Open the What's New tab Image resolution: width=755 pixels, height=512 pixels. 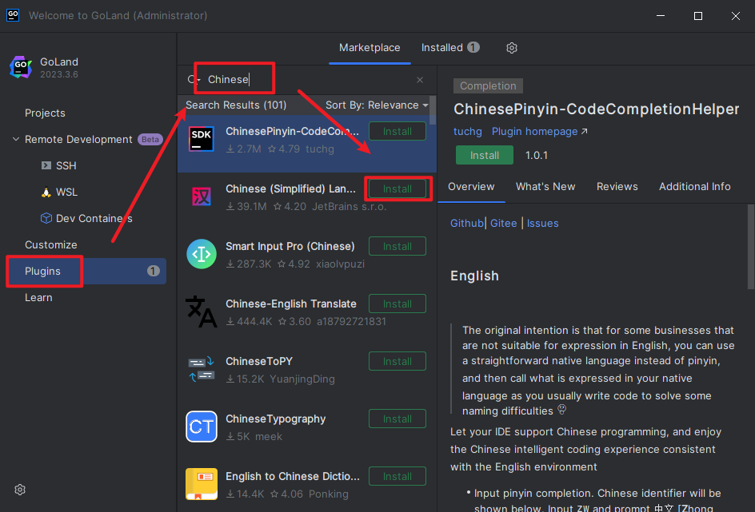coord(545,187)
